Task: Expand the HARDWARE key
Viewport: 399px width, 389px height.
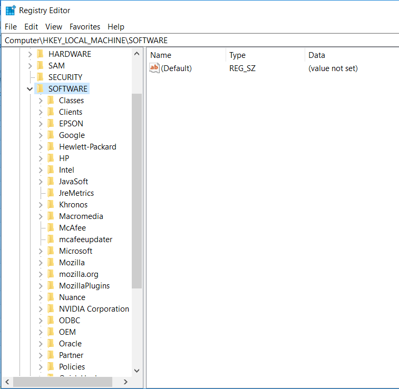Action: click(30, 54)
